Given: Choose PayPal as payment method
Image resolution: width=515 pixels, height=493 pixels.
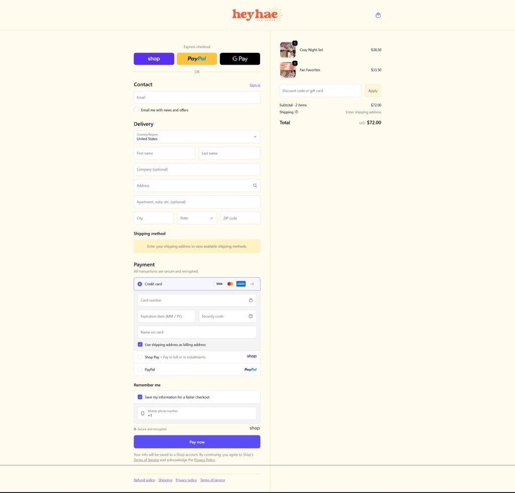Looking at the screenshot, I should click(140, 370).
